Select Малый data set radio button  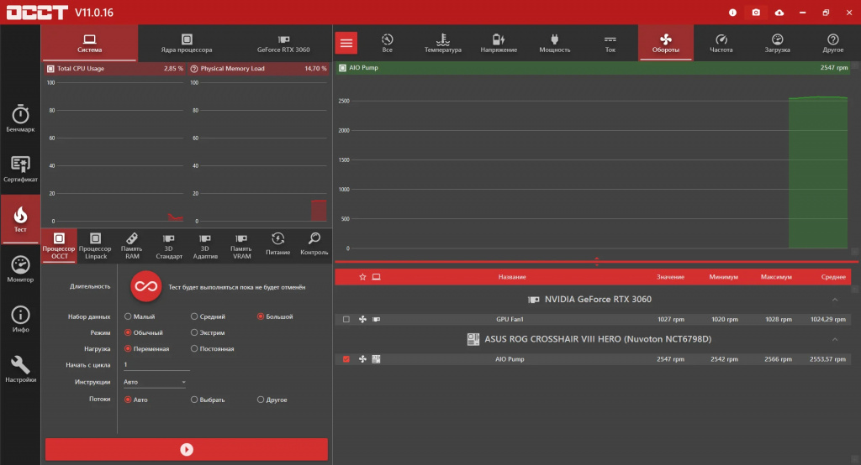(128, 316)
